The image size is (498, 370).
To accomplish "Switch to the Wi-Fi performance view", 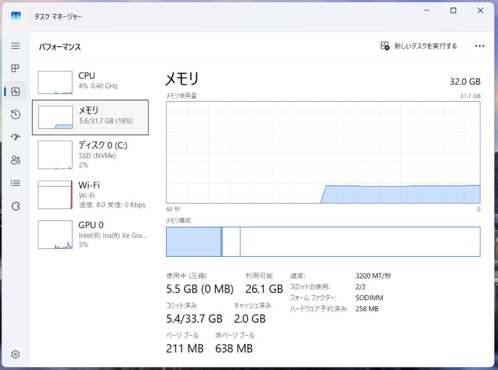I will click(92, 194).
